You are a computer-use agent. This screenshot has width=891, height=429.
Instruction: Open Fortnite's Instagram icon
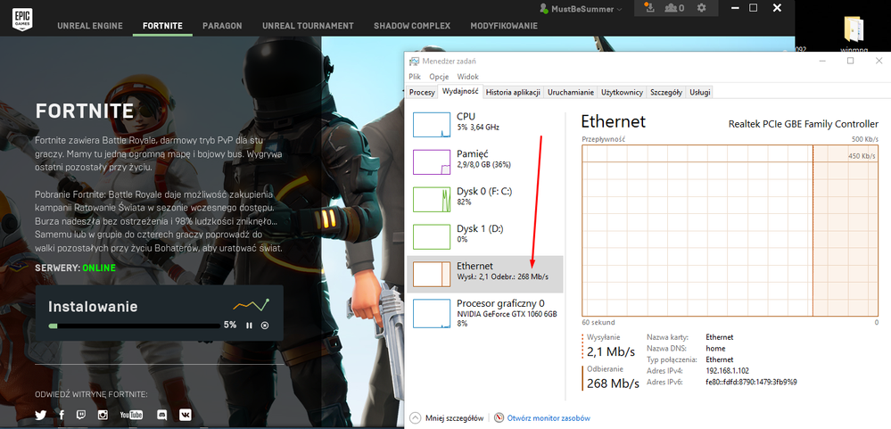tap(103, 415)
